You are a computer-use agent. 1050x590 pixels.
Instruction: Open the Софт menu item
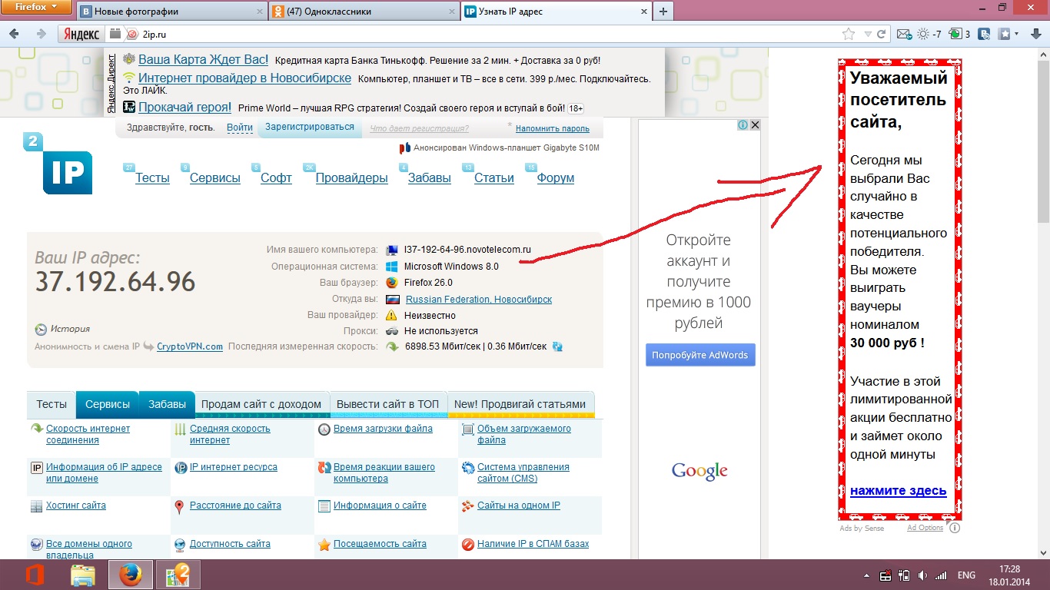(276, 178)
